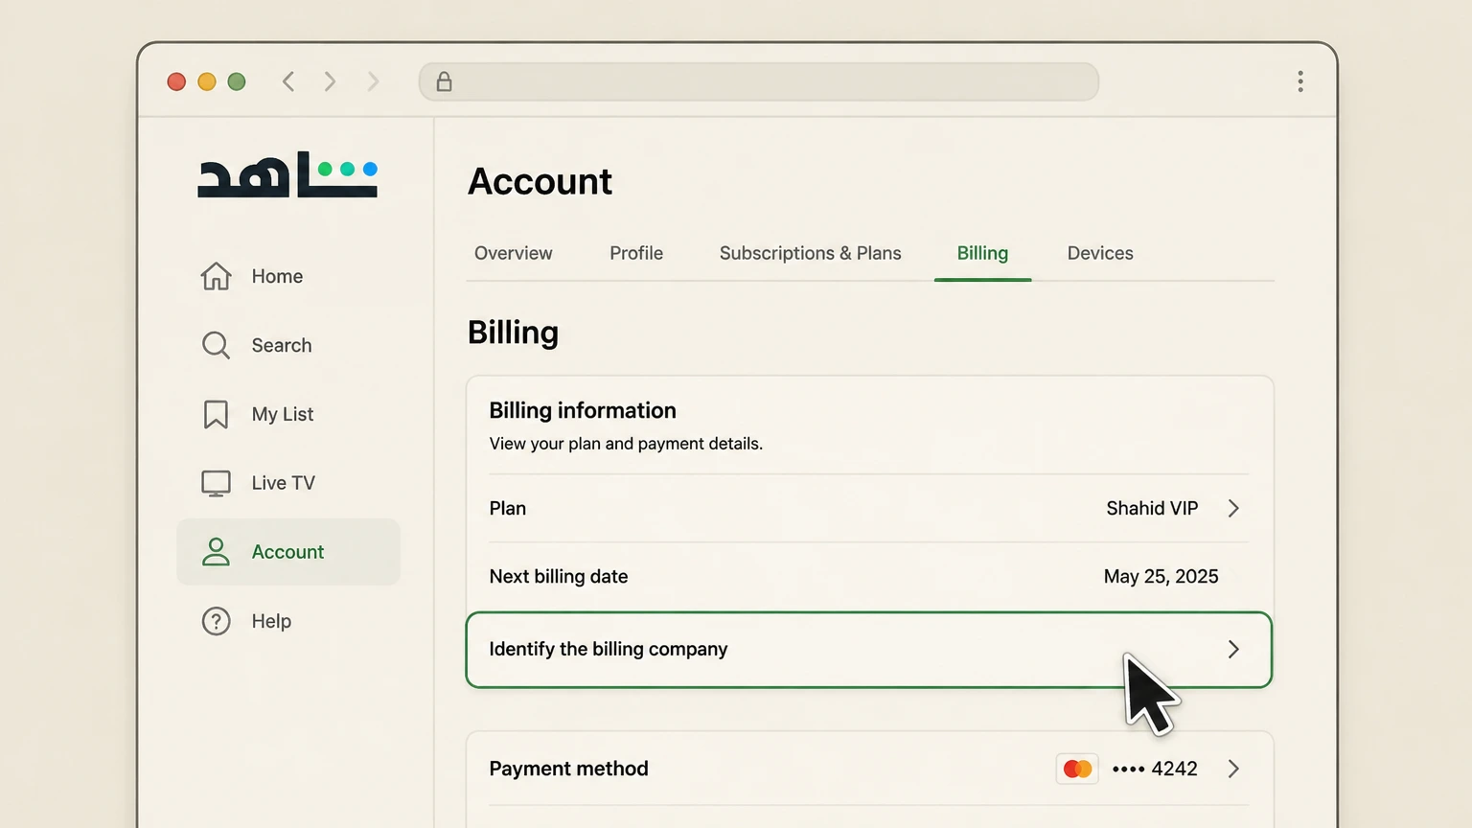Image resolution: width=1472 pixels, height=828 pixels.
Task: Click the Home house icon
Action: 216,276
